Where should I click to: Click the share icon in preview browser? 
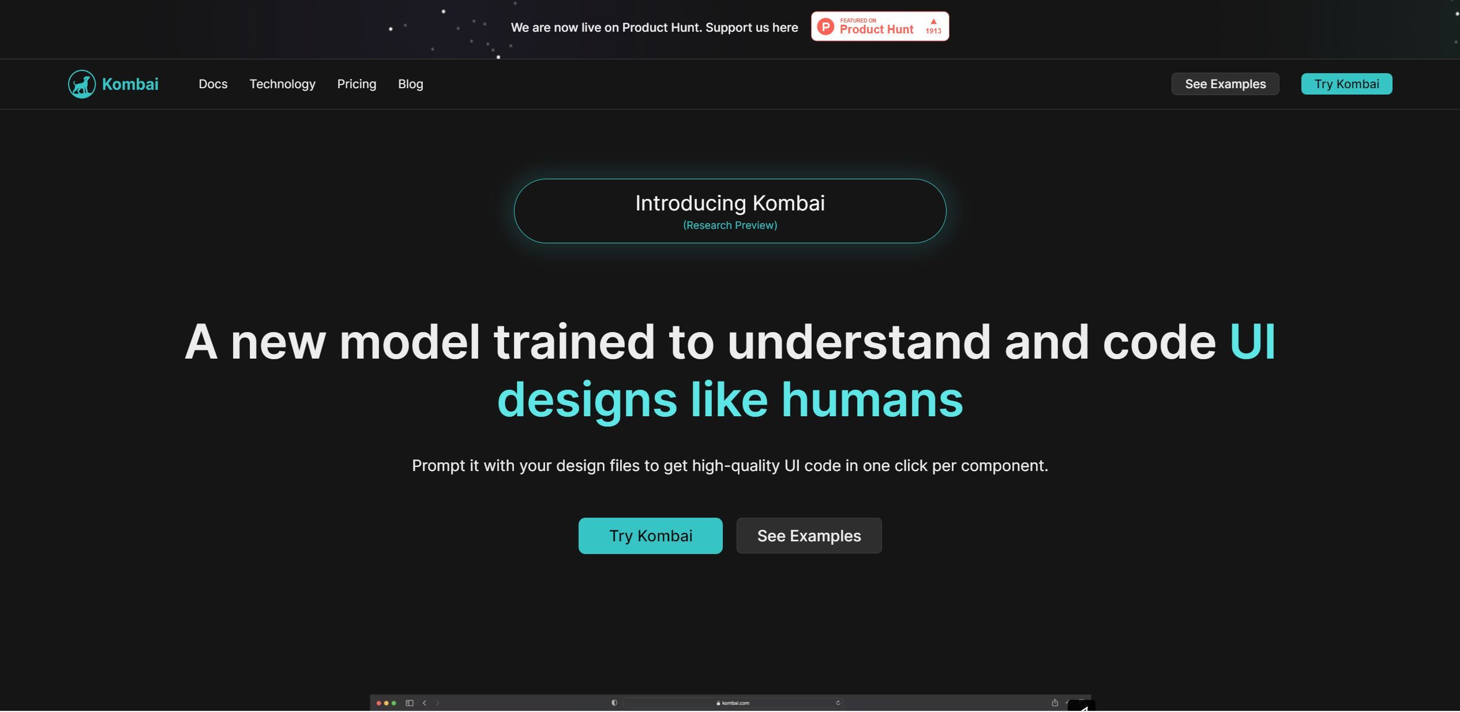pyautogui.click(x=1054, y=703)
